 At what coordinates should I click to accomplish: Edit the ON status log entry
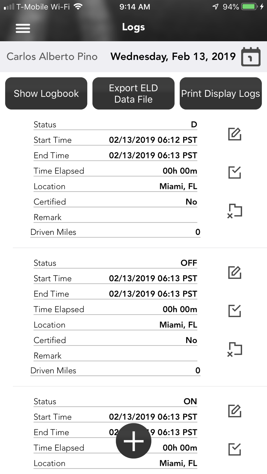coord(235,411)
